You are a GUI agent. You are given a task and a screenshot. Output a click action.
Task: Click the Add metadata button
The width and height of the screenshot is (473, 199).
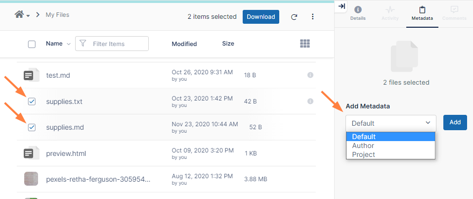click(x=455, y=122)
